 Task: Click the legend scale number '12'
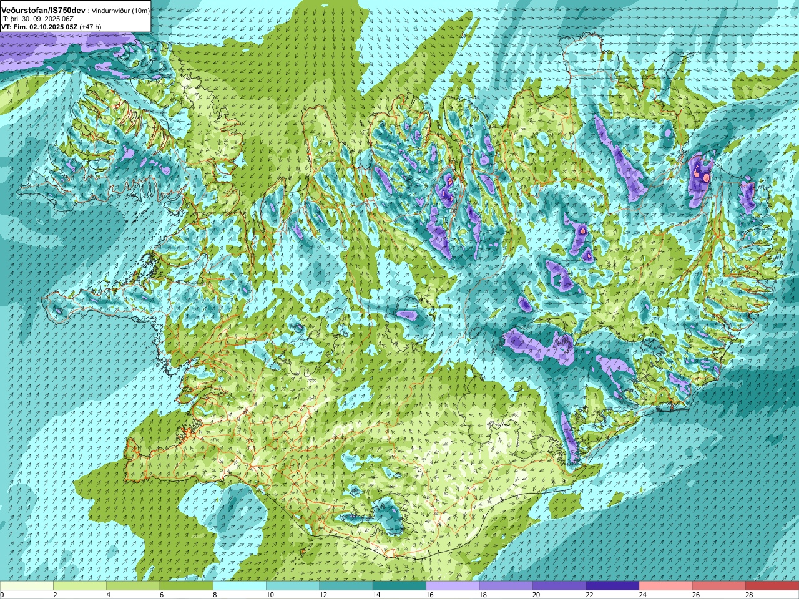coord(323,595)
